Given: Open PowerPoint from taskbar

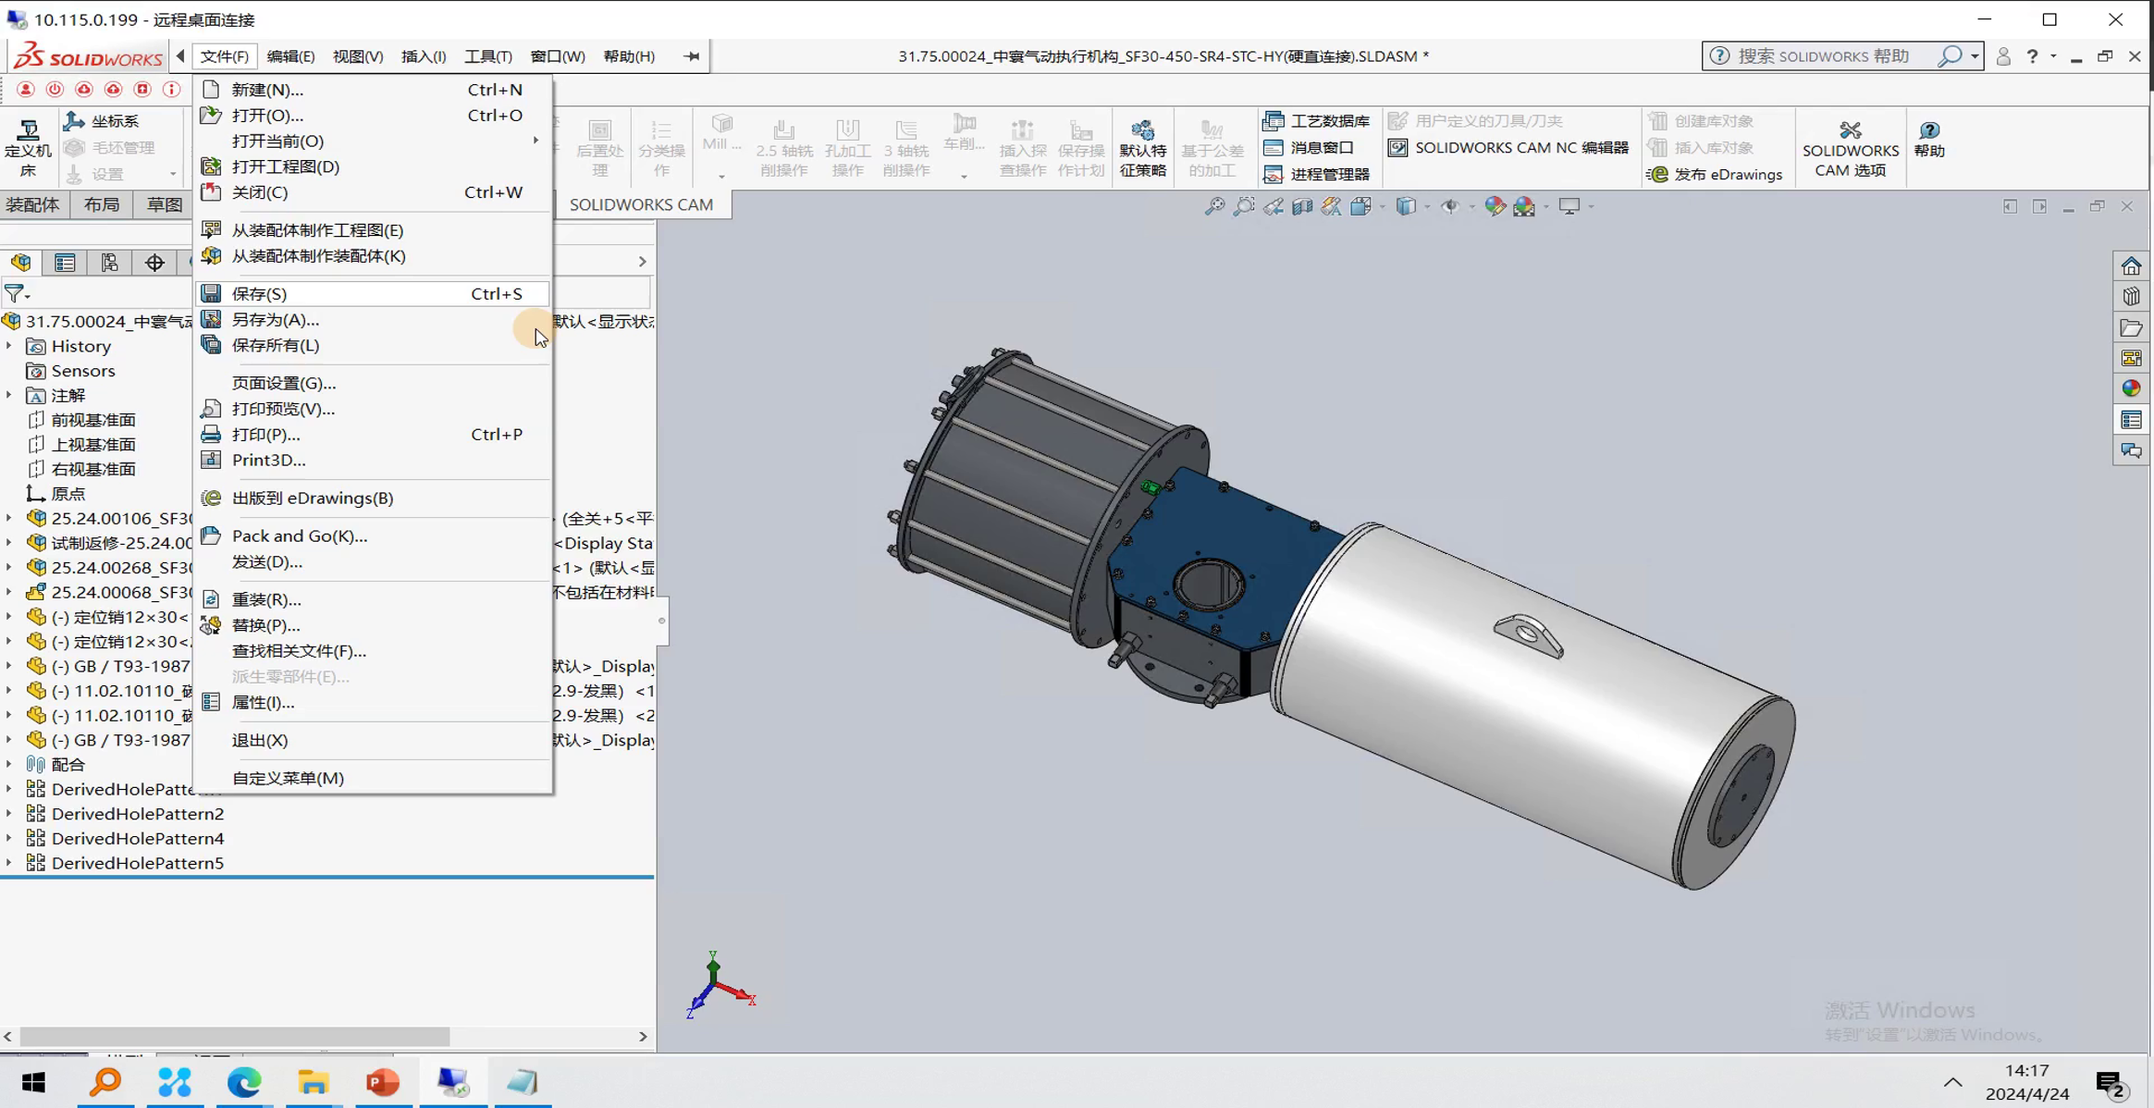Looking at the screenshot, I should (x=383, y=1082).
